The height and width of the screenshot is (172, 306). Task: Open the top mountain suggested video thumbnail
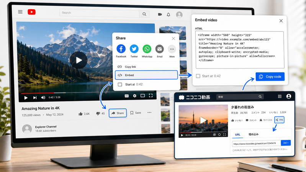(x=172, y=33)
